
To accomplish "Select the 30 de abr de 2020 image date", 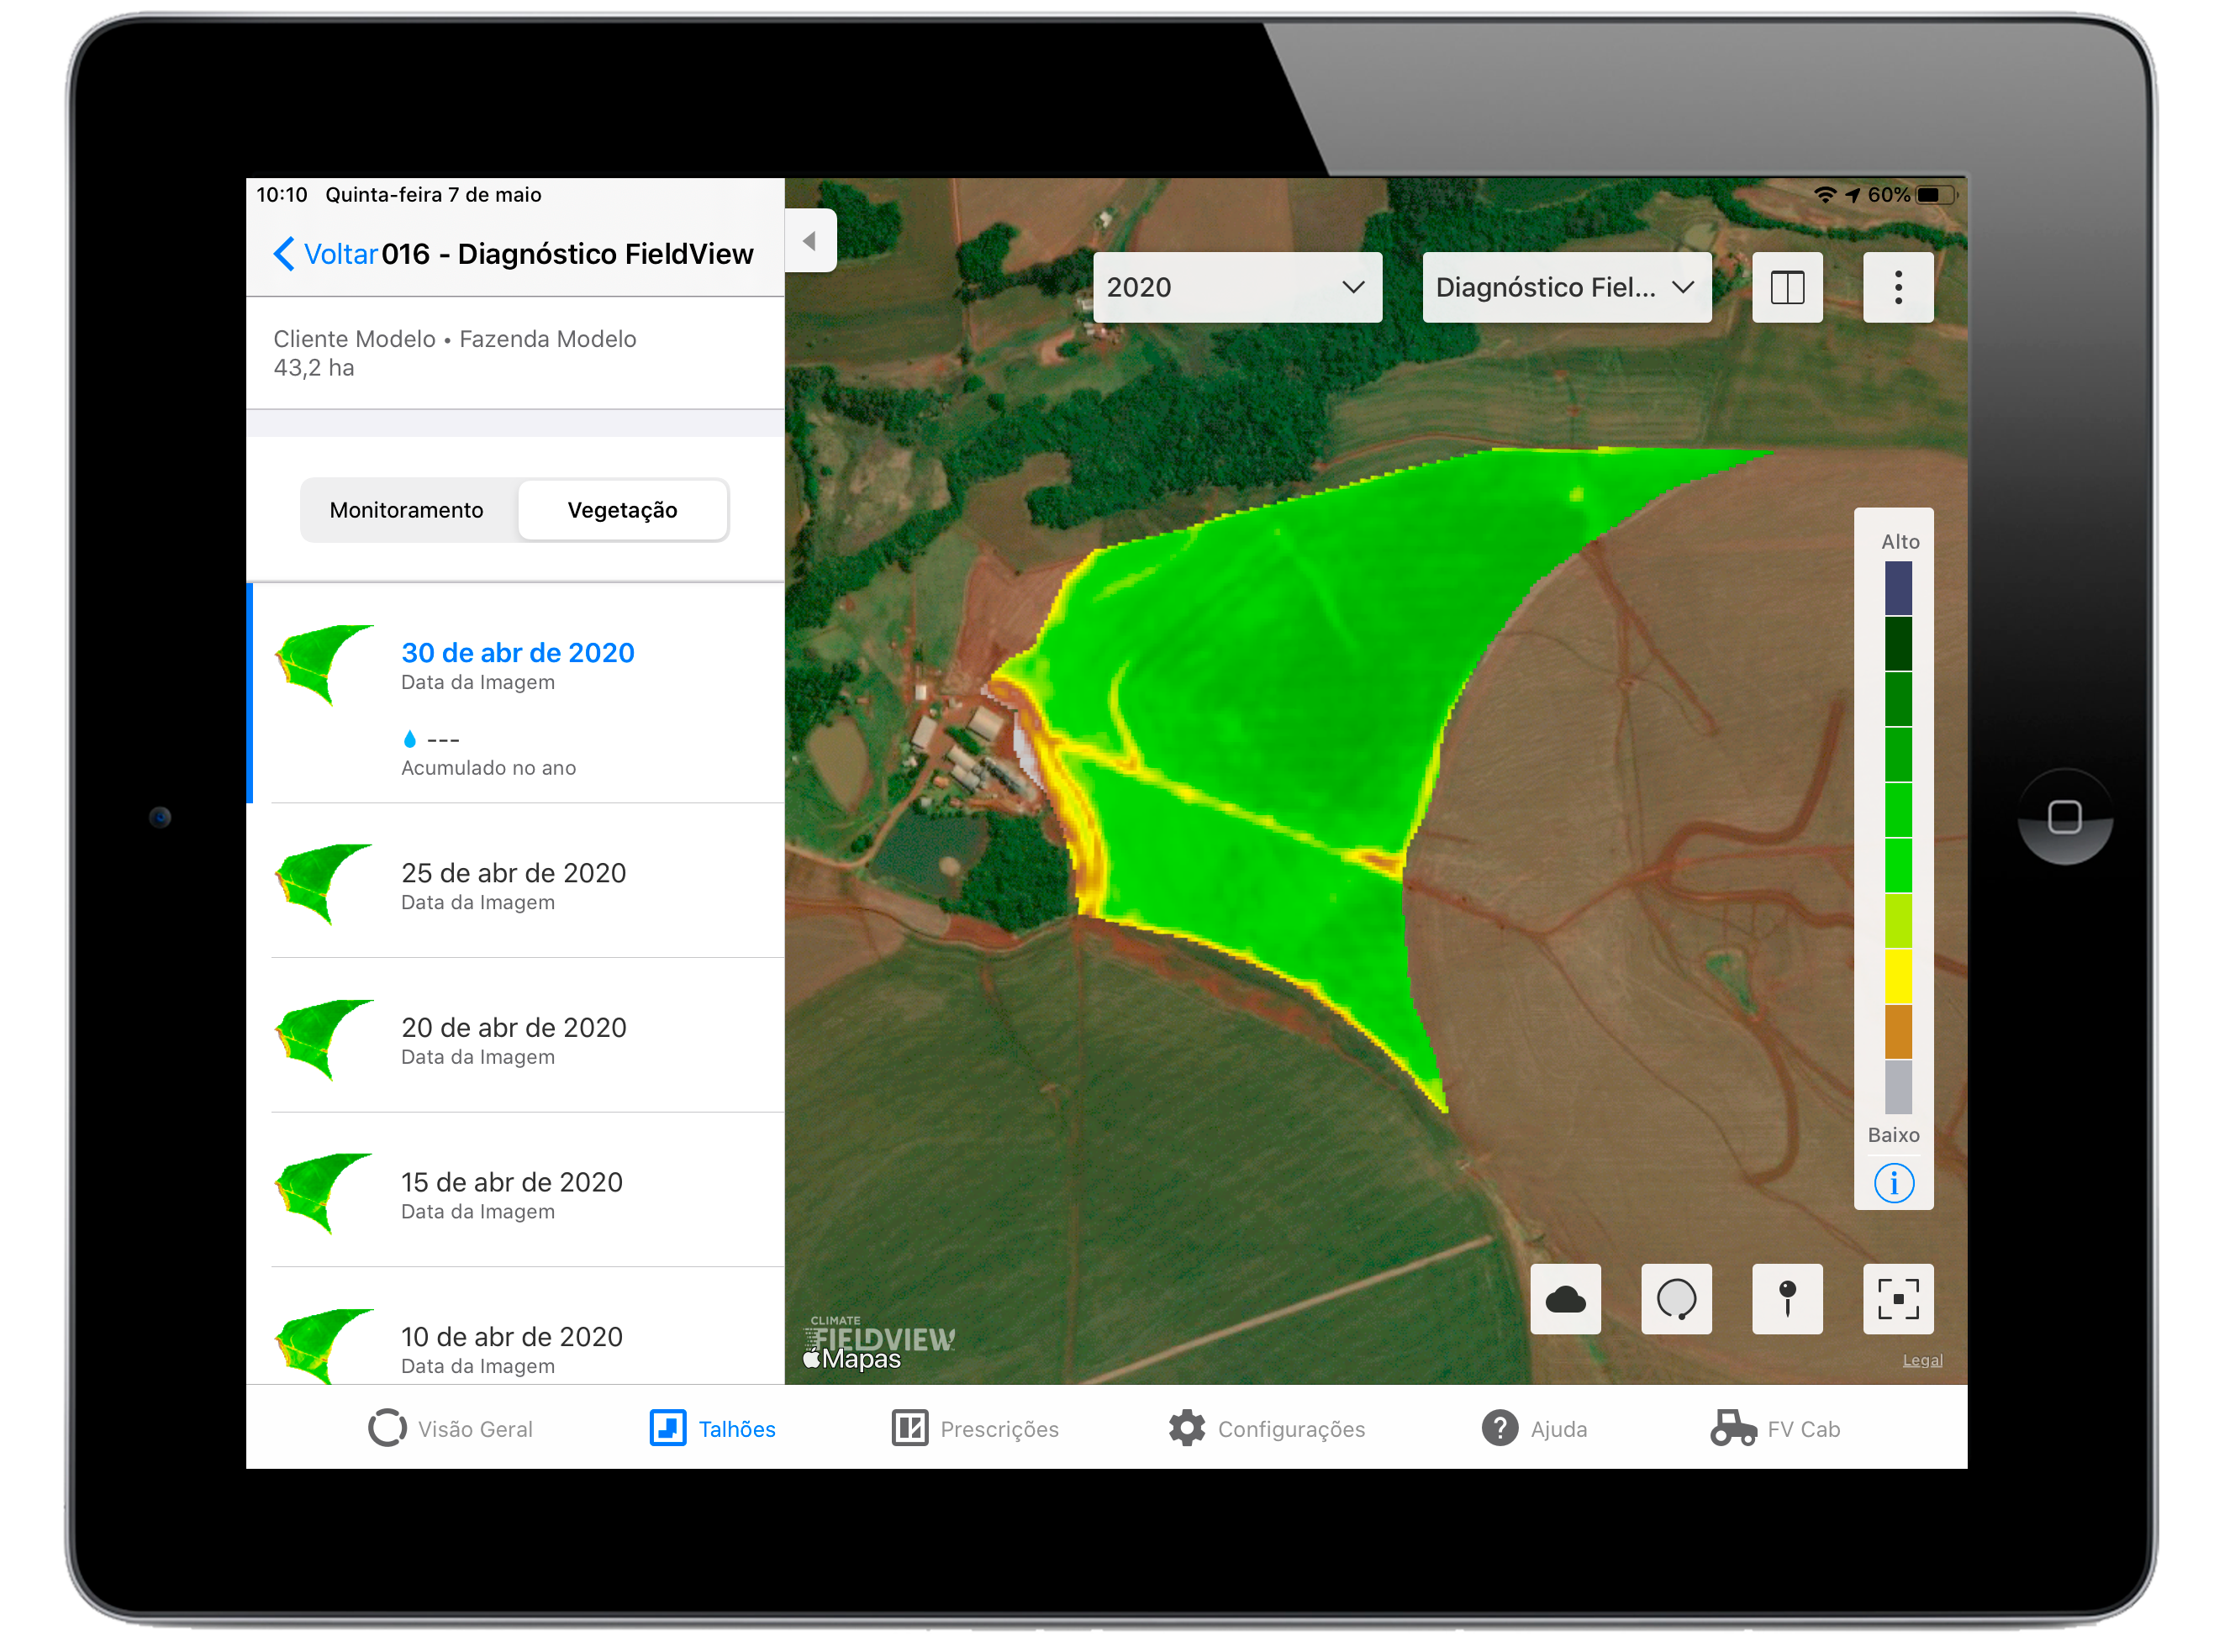I will click(x=517, y=693).
